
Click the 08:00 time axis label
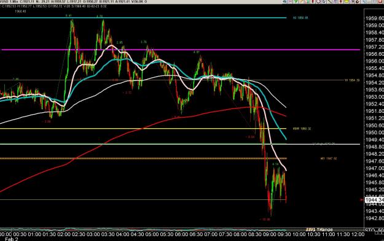(x=240, y=234)
